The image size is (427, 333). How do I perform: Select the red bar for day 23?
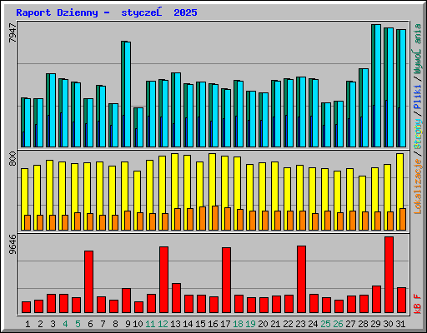click(x=301, y=280)
